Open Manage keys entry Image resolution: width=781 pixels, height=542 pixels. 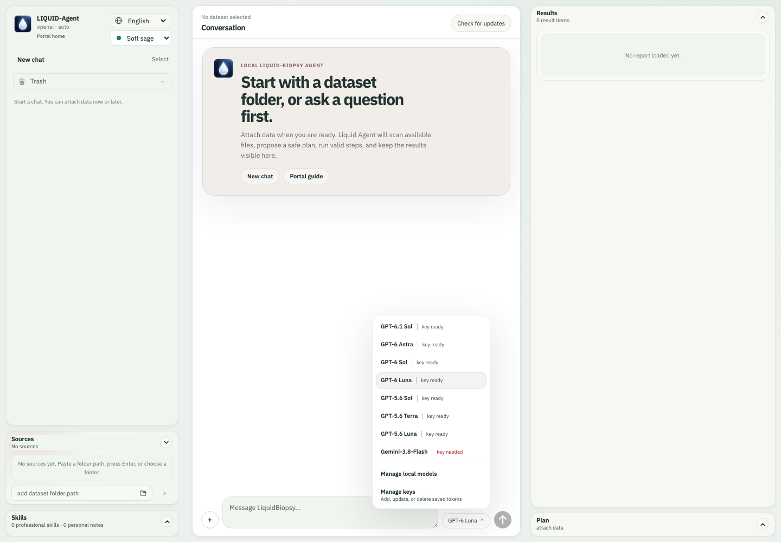pyautogui.click(x=431, y=495)
